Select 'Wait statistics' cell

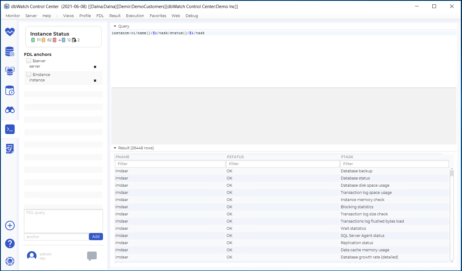(353, 229)
